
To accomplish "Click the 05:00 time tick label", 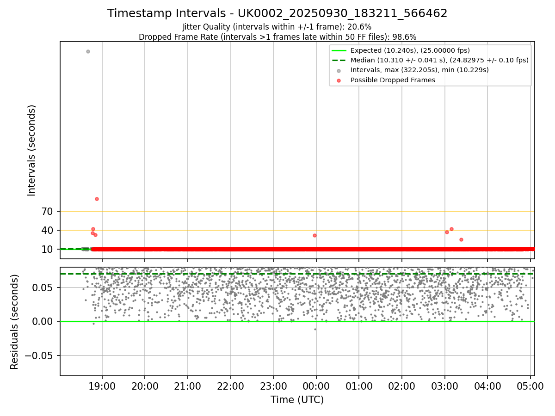I will click(530, 385).
